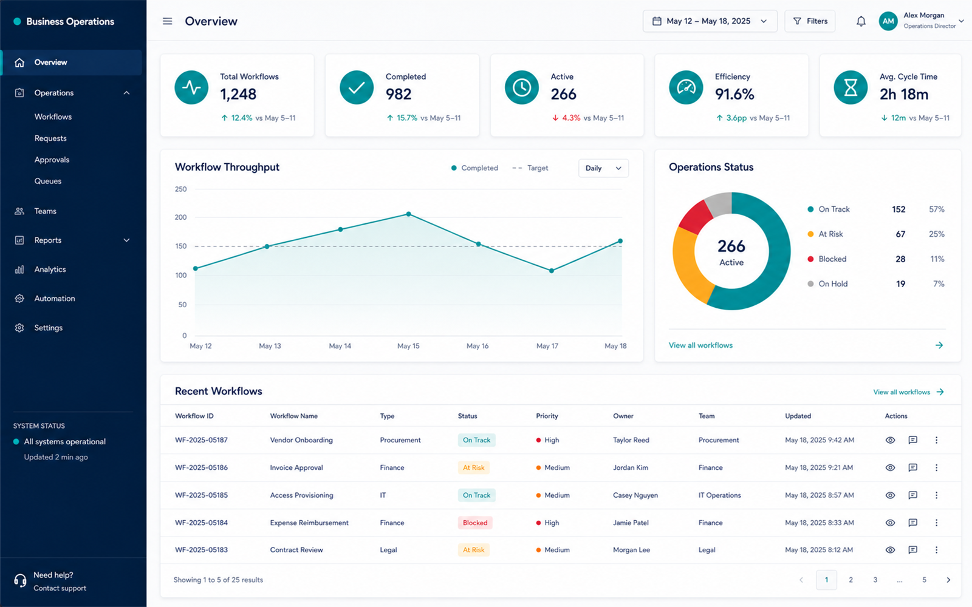The width and height of the screenshot is (972, 607).
Task: Go to results page 5
Action: pyautogui.click(x=924, y=580)
